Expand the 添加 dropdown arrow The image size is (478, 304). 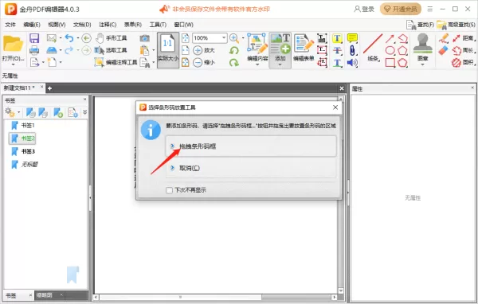pyautogui.click(x=280, y=64)
